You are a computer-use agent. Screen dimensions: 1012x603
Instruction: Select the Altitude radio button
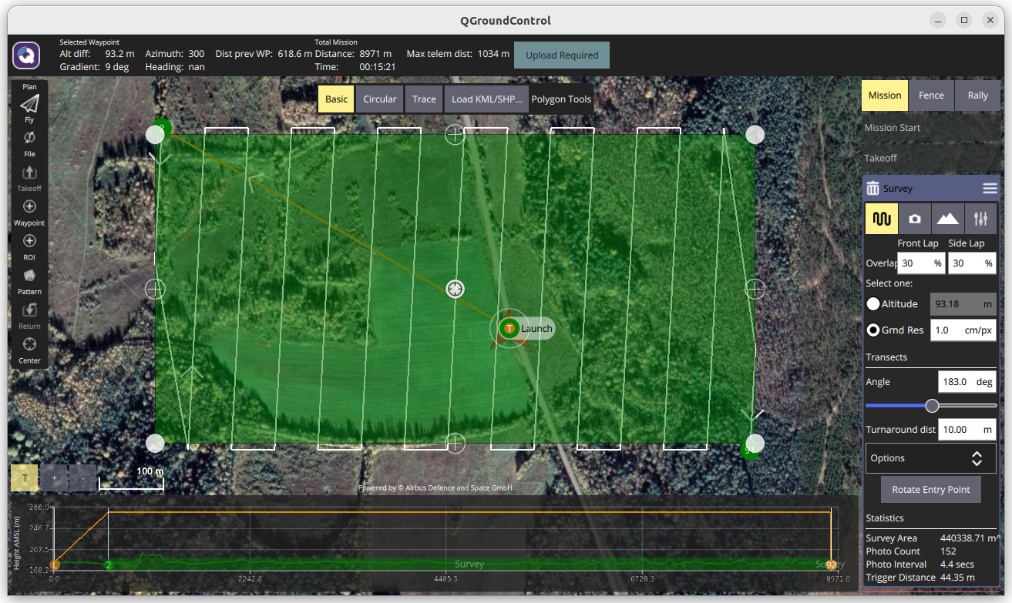[873, 304]
